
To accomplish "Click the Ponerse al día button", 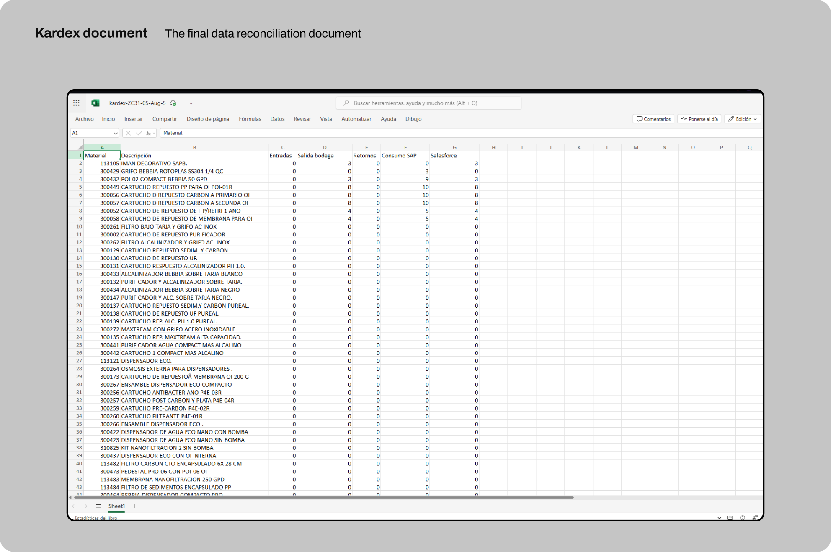I will [699, 119].
